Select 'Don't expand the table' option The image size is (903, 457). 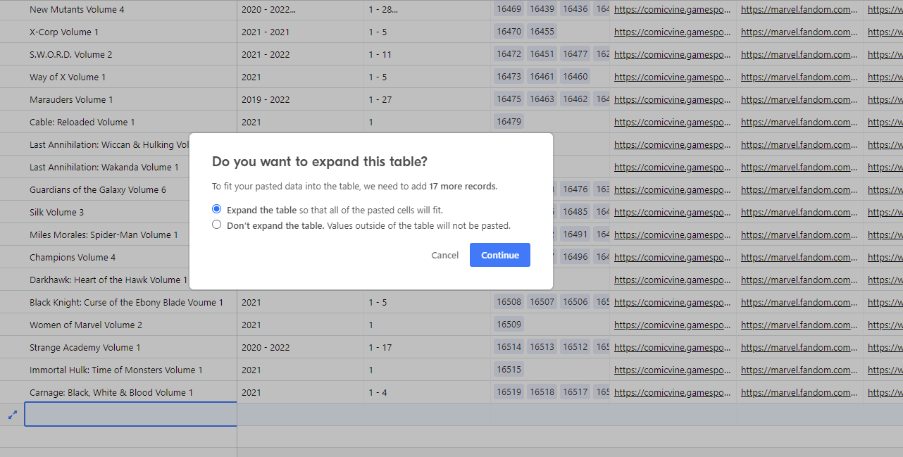[x=216, y=225]
